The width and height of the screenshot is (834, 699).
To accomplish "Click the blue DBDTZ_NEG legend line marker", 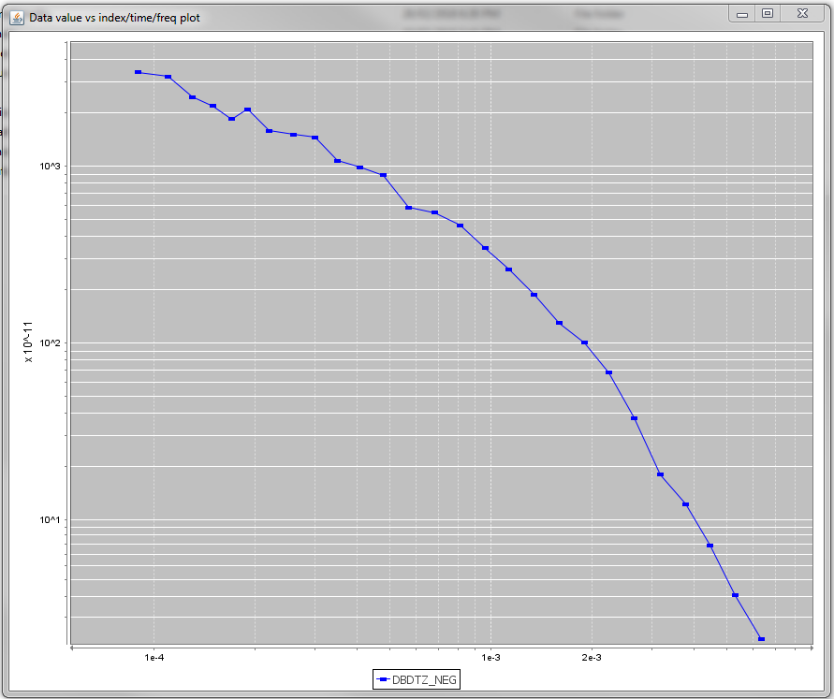I will click(383, 679).
